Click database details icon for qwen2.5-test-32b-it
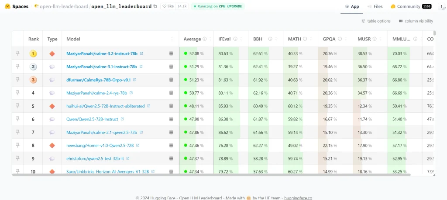The image size is (447, 200). (171, 159)
